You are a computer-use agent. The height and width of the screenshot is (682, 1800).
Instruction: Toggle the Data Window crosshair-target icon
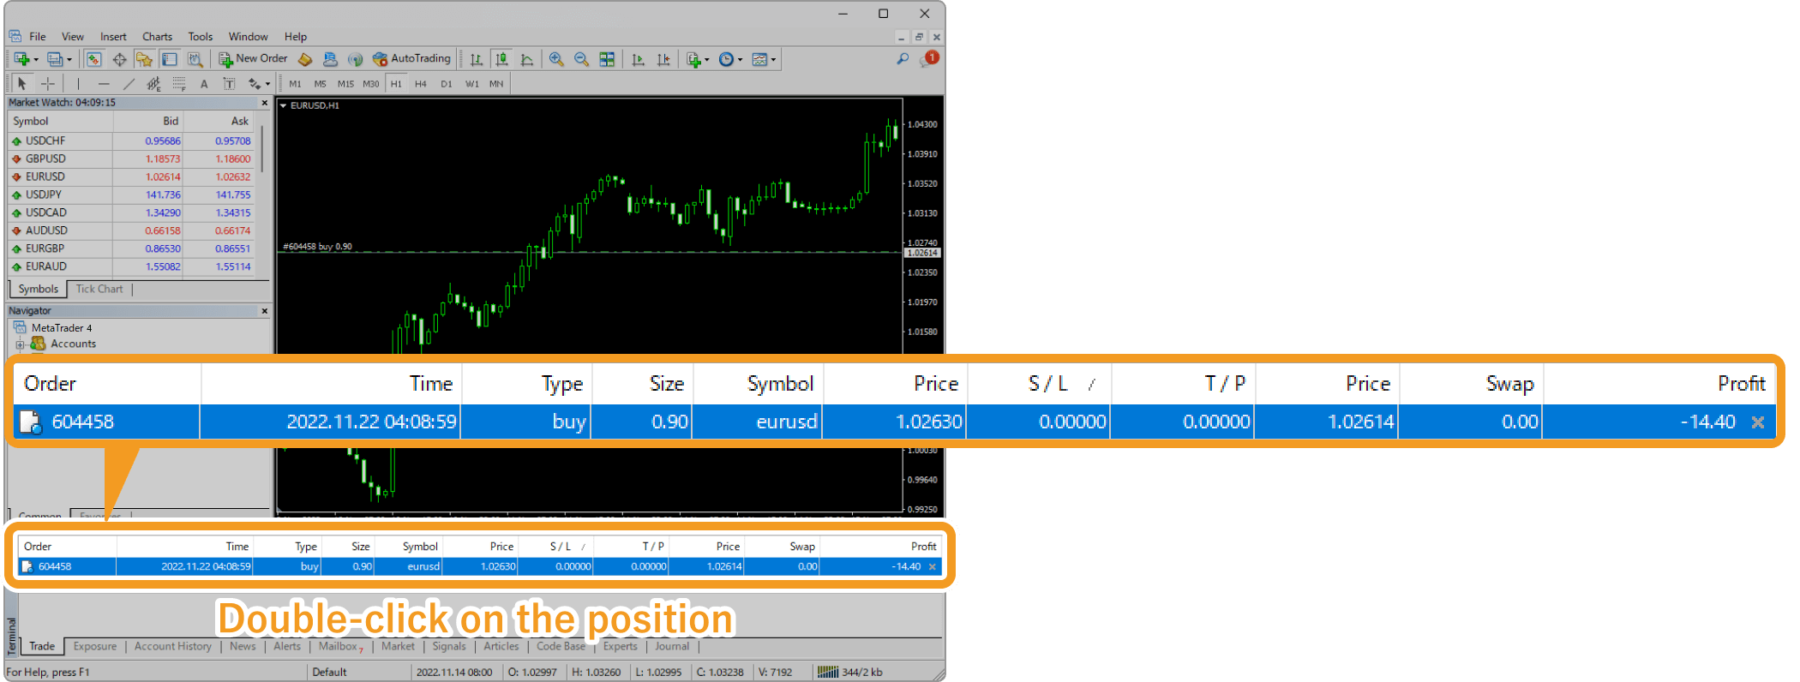point(119,59)
